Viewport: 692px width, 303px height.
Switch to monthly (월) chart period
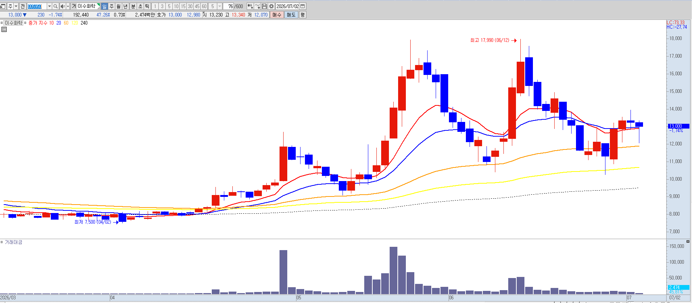(x=118, y=6)
